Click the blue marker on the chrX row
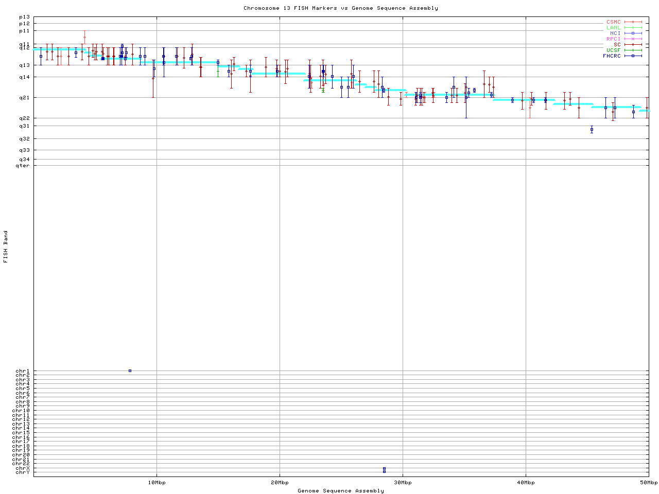Screen dimensions: 659x494 click(384, 468)
